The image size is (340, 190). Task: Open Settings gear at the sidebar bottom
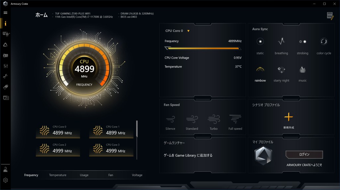(6, 180)
